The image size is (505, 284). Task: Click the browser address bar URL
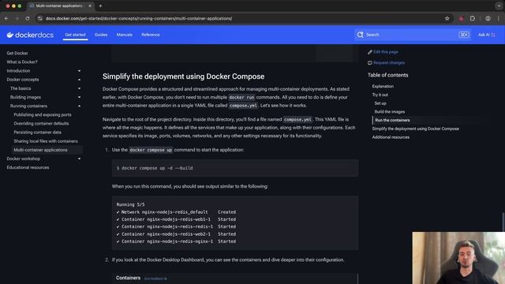tap(139, 19)
